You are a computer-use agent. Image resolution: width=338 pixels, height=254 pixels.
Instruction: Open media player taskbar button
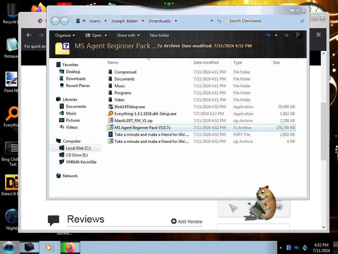coord(49,247)
